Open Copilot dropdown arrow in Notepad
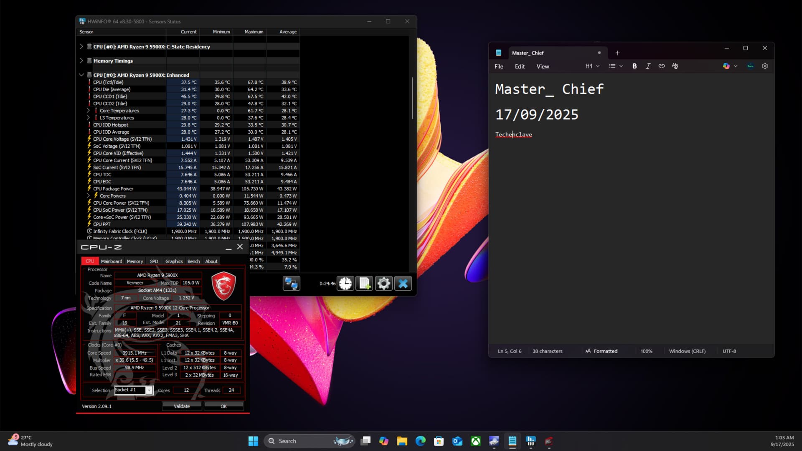802x451 pixels. pyautogui.click(x=736, y=66)
